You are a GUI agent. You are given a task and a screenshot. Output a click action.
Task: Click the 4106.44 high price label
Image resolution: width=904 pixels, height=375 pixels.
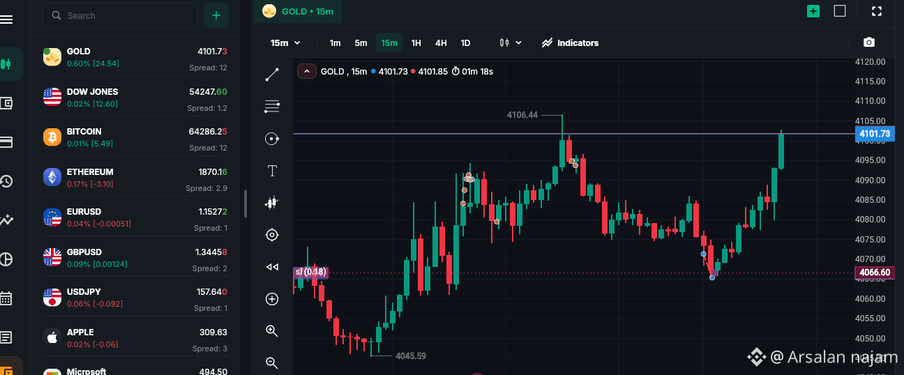tap(522, 115)
